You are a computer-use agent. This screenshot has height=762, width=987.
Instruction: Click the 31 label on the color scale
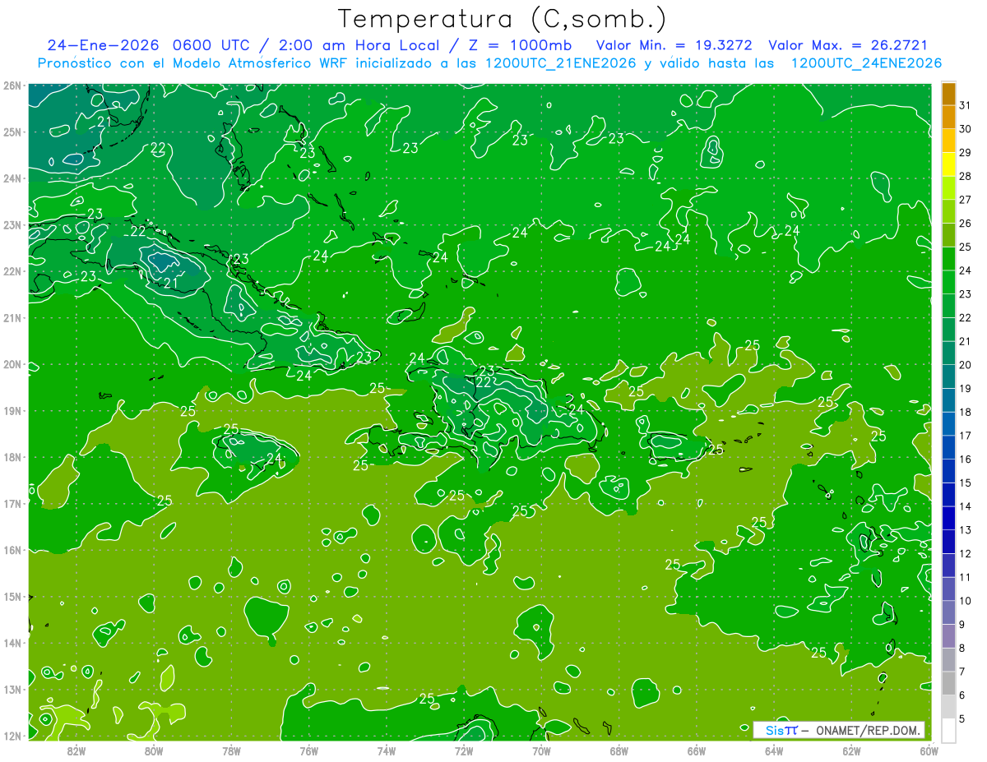click(x=965, y=105)
